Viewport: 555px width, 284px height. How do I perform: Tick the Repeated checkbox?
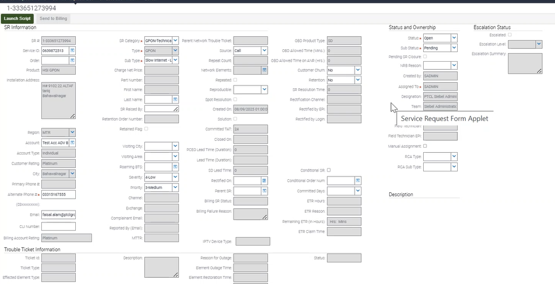(x=235, y=80)
